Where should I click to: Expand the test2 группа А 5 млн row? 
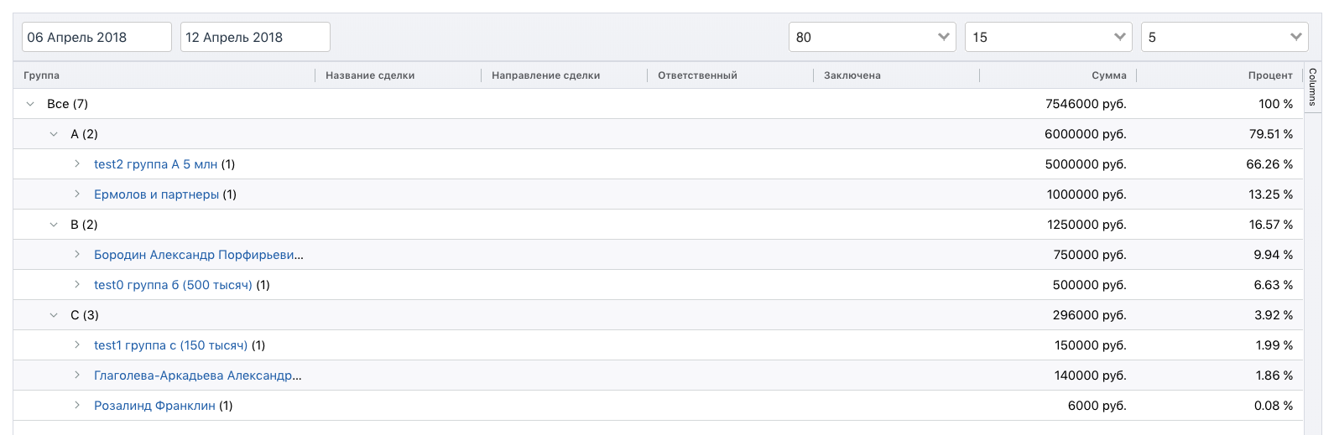pyautogui.click(x=77, y=164)
